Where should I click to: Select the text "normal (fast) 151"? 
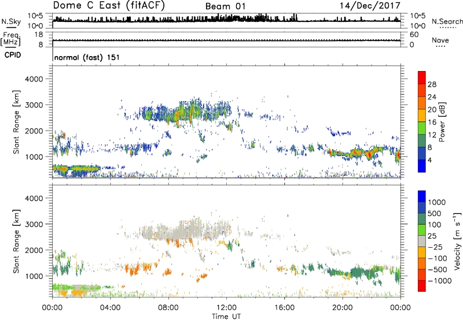[x=87, y=57]
